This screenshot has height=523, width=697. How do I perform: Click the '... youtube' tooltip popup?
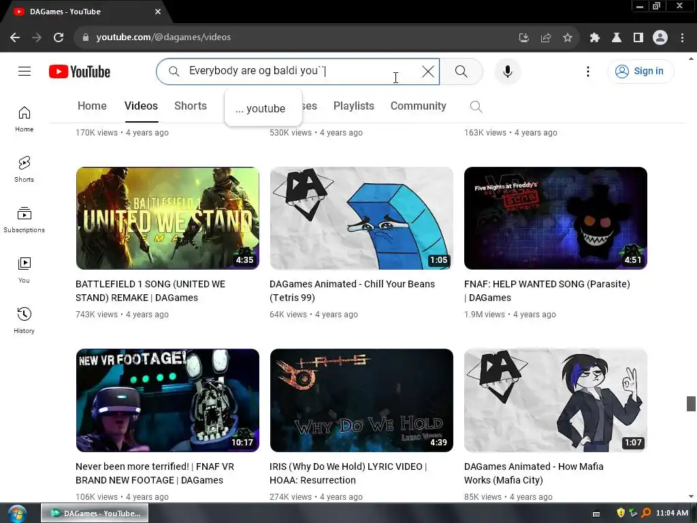click(263, 108)
